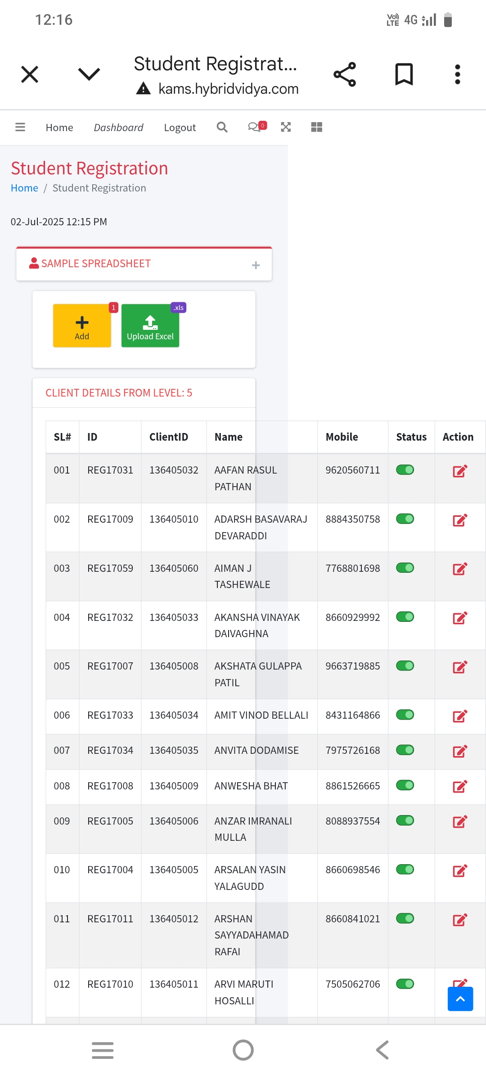Open the grid apps icon
The width and height of the screenshot is (486, 1076).
317,127
